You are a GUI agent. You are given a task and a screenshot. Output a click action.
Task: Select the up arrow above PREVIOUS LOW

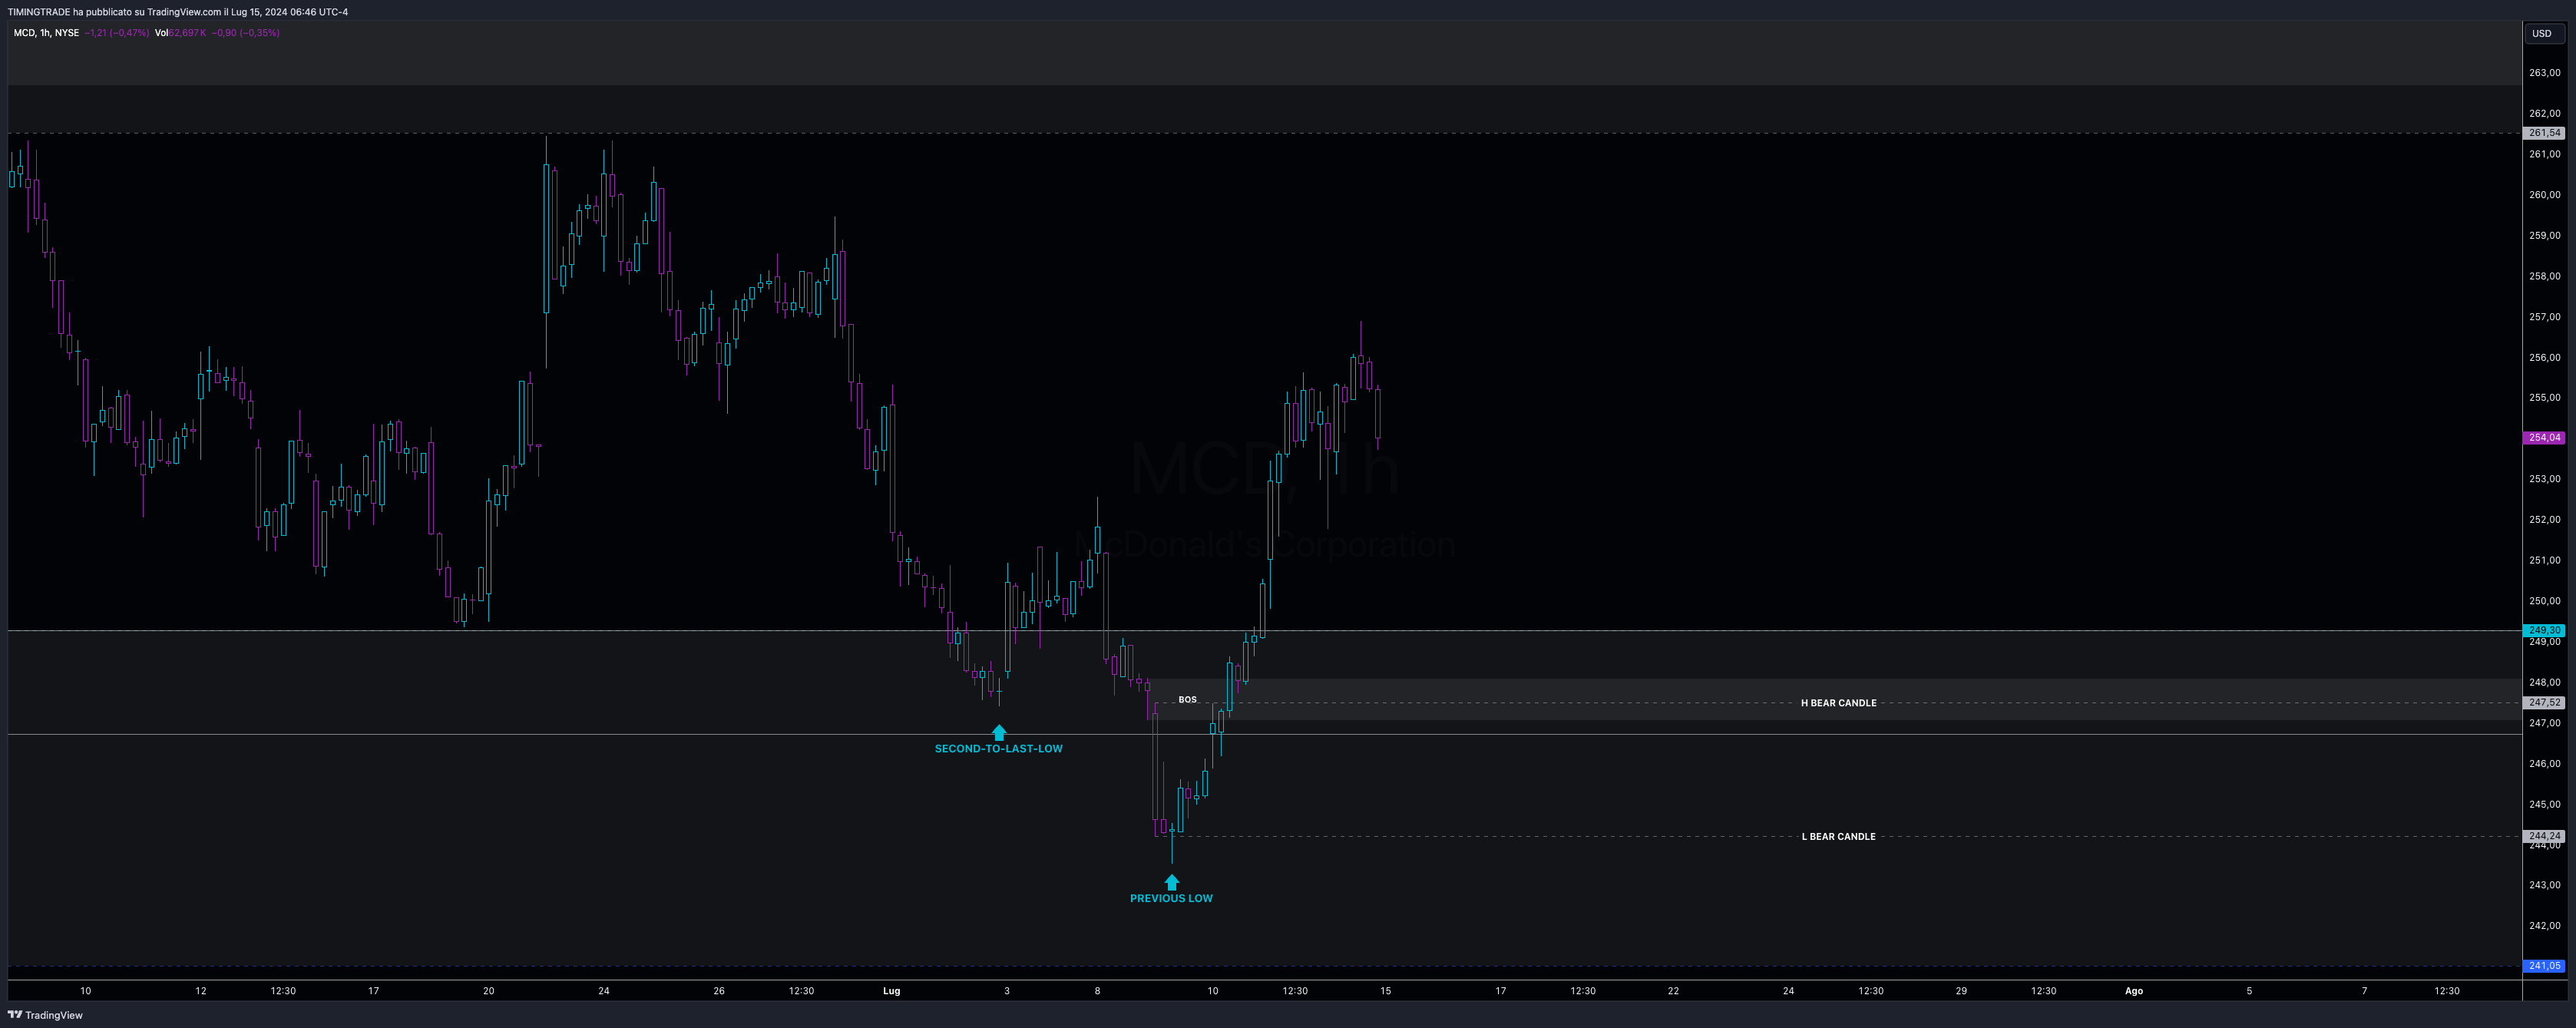point(1171,882)
